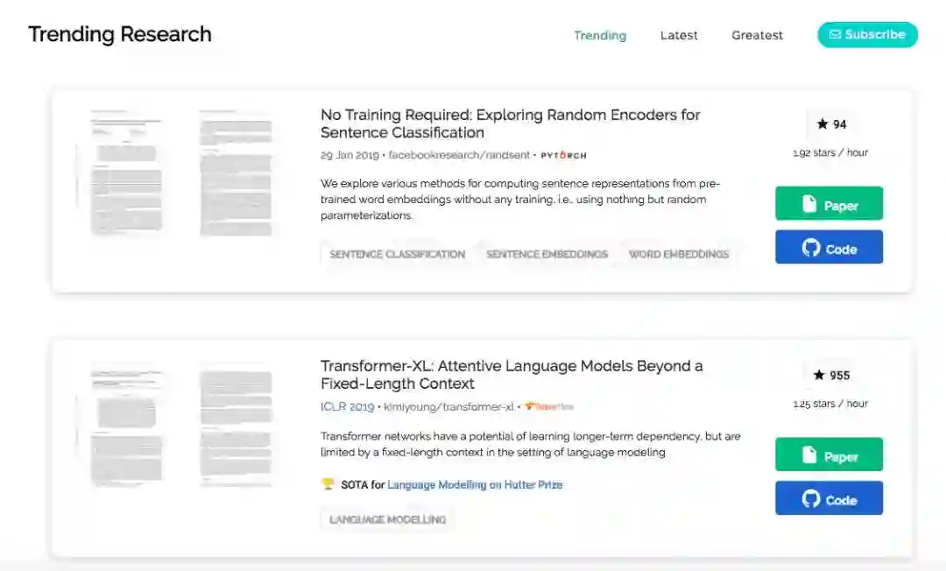Screen dimensions: 946x571
Task: Switch to the Trending tab
Action: pyautogui.click(x=600, y=36)
